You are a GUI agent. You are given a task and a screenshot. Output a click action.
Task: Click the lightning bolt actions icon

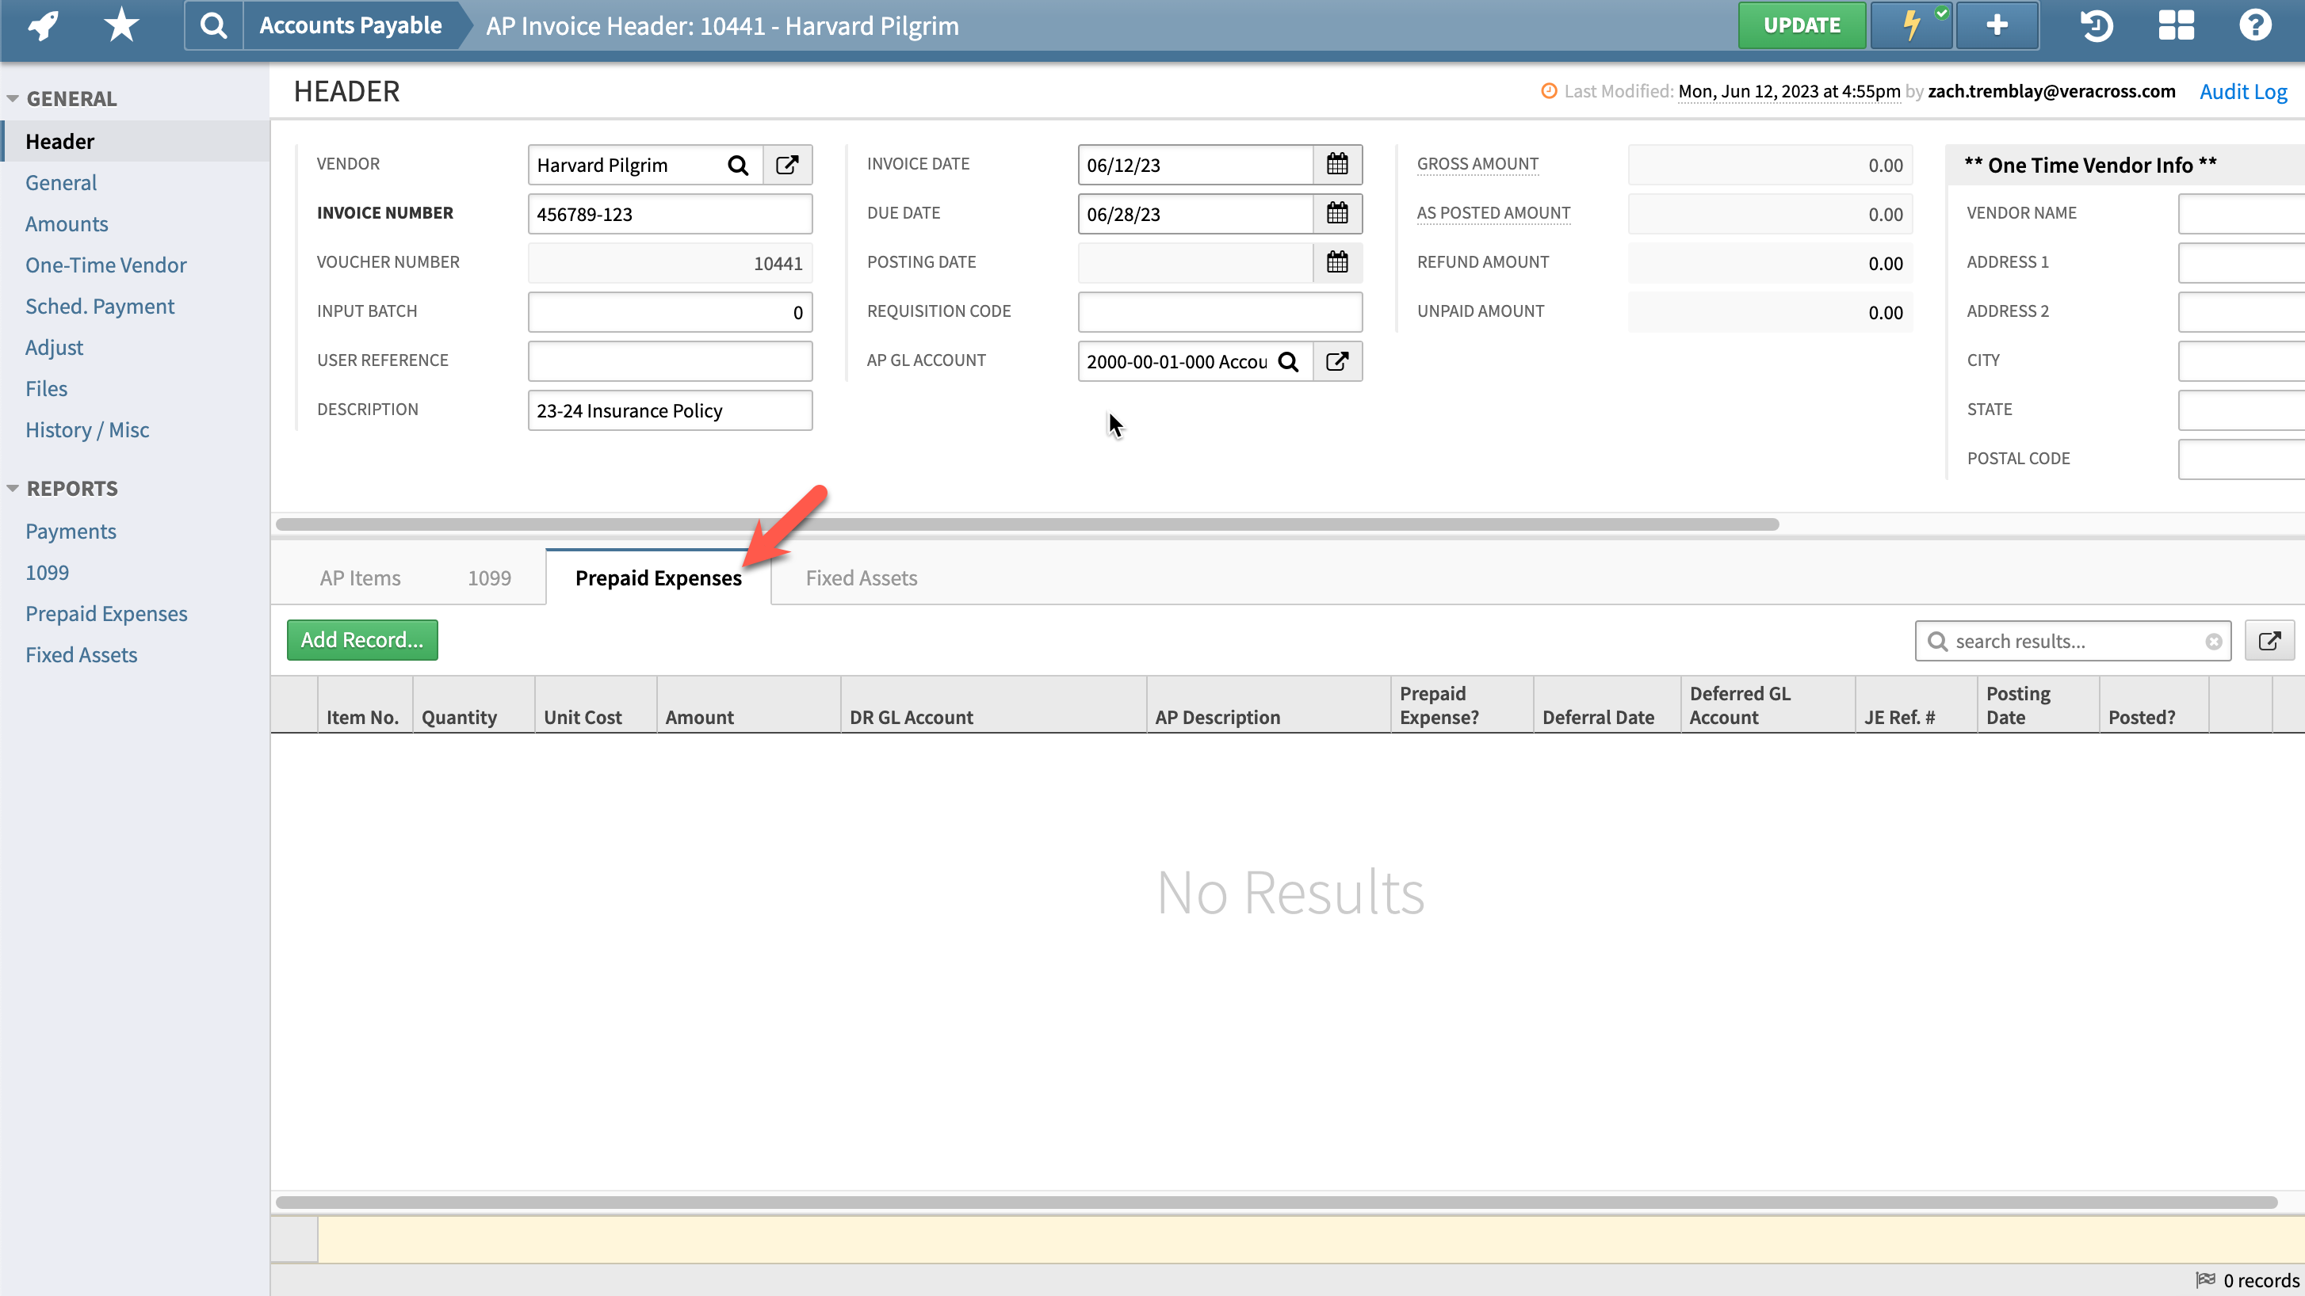tap(1910, 25)
